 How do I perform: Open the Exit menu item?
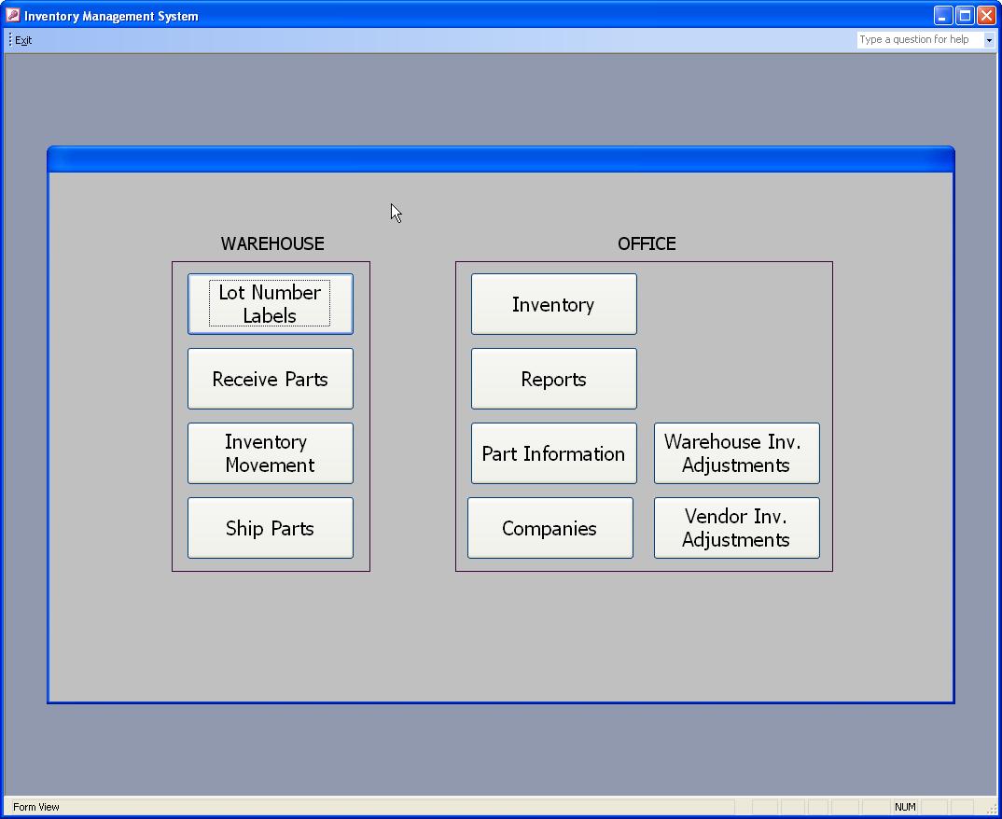23,40
